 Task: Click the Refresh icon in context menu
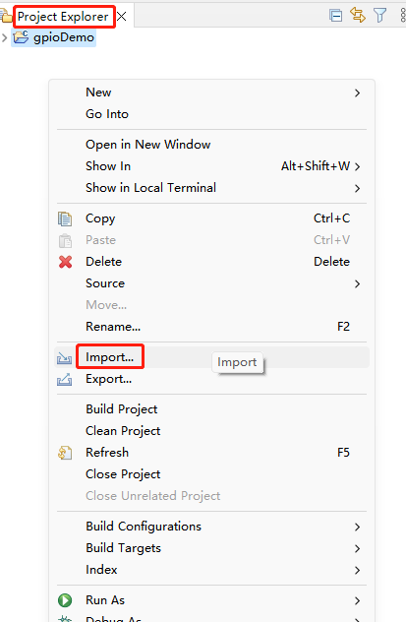point(65,453)
